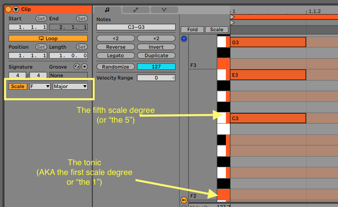
Task: Click the Commit Groove arrow icon
Action: (84, 67)
